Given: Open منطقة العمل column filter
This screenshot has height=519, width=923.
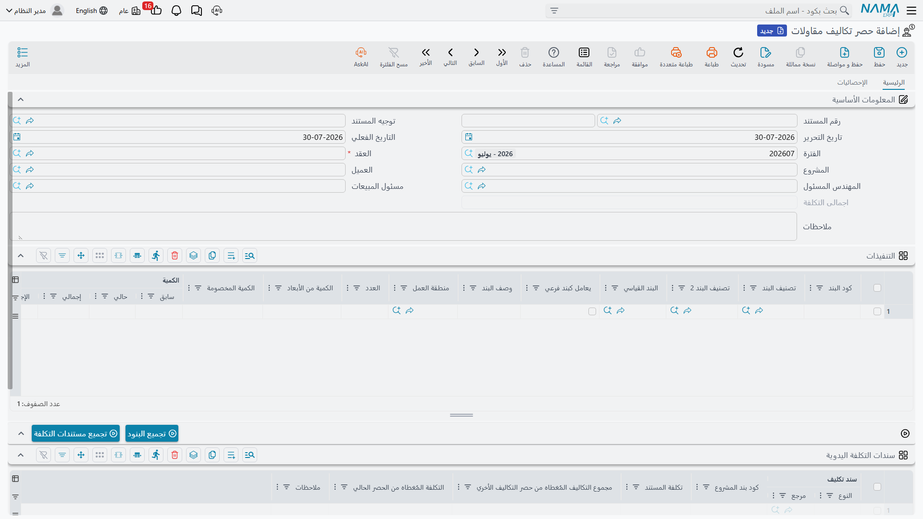Looking at the screenshot, I should (404, 288).
